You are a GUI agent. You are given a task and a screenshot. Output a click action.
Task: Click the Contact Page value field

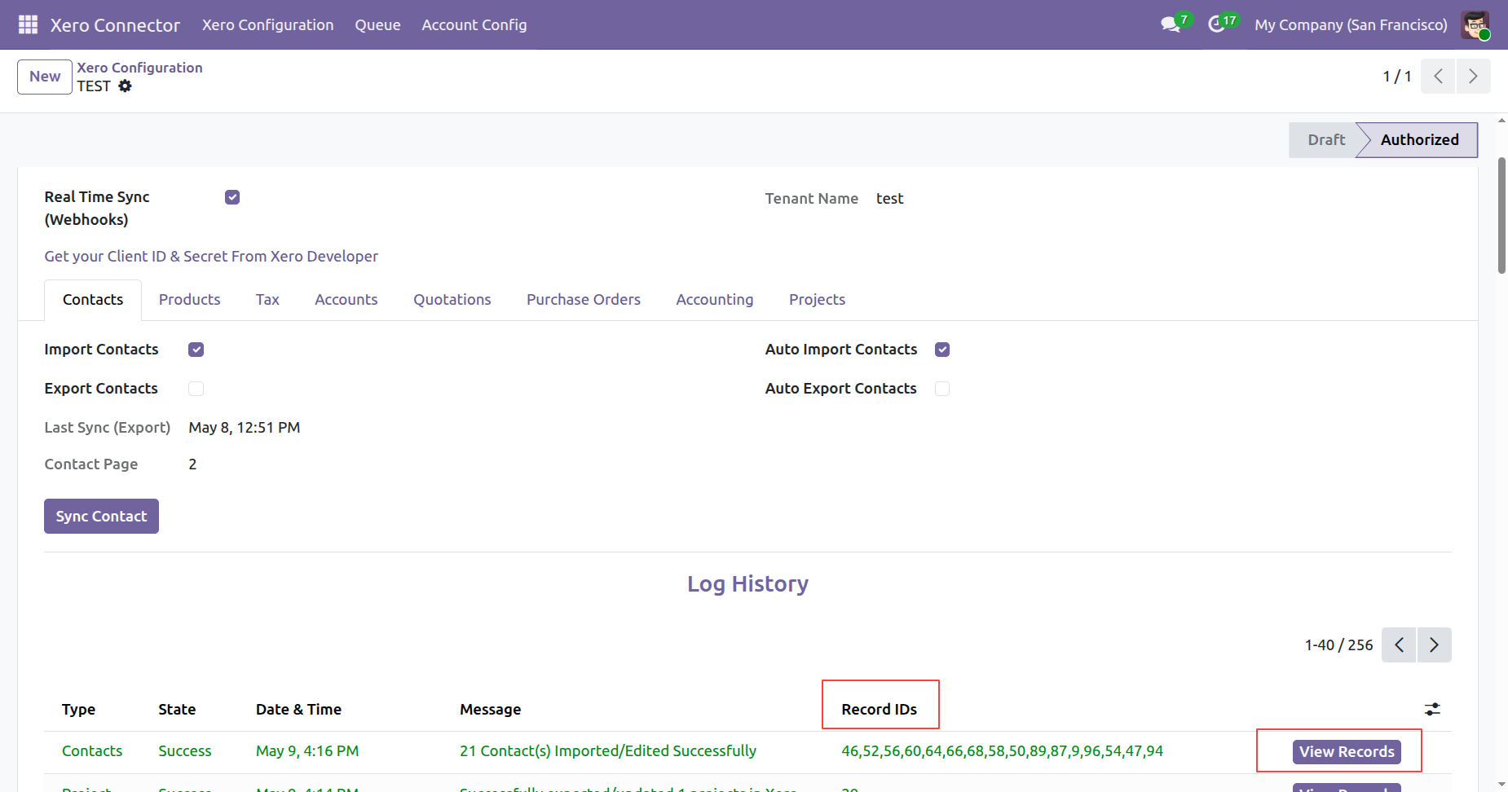coord(192,464)
